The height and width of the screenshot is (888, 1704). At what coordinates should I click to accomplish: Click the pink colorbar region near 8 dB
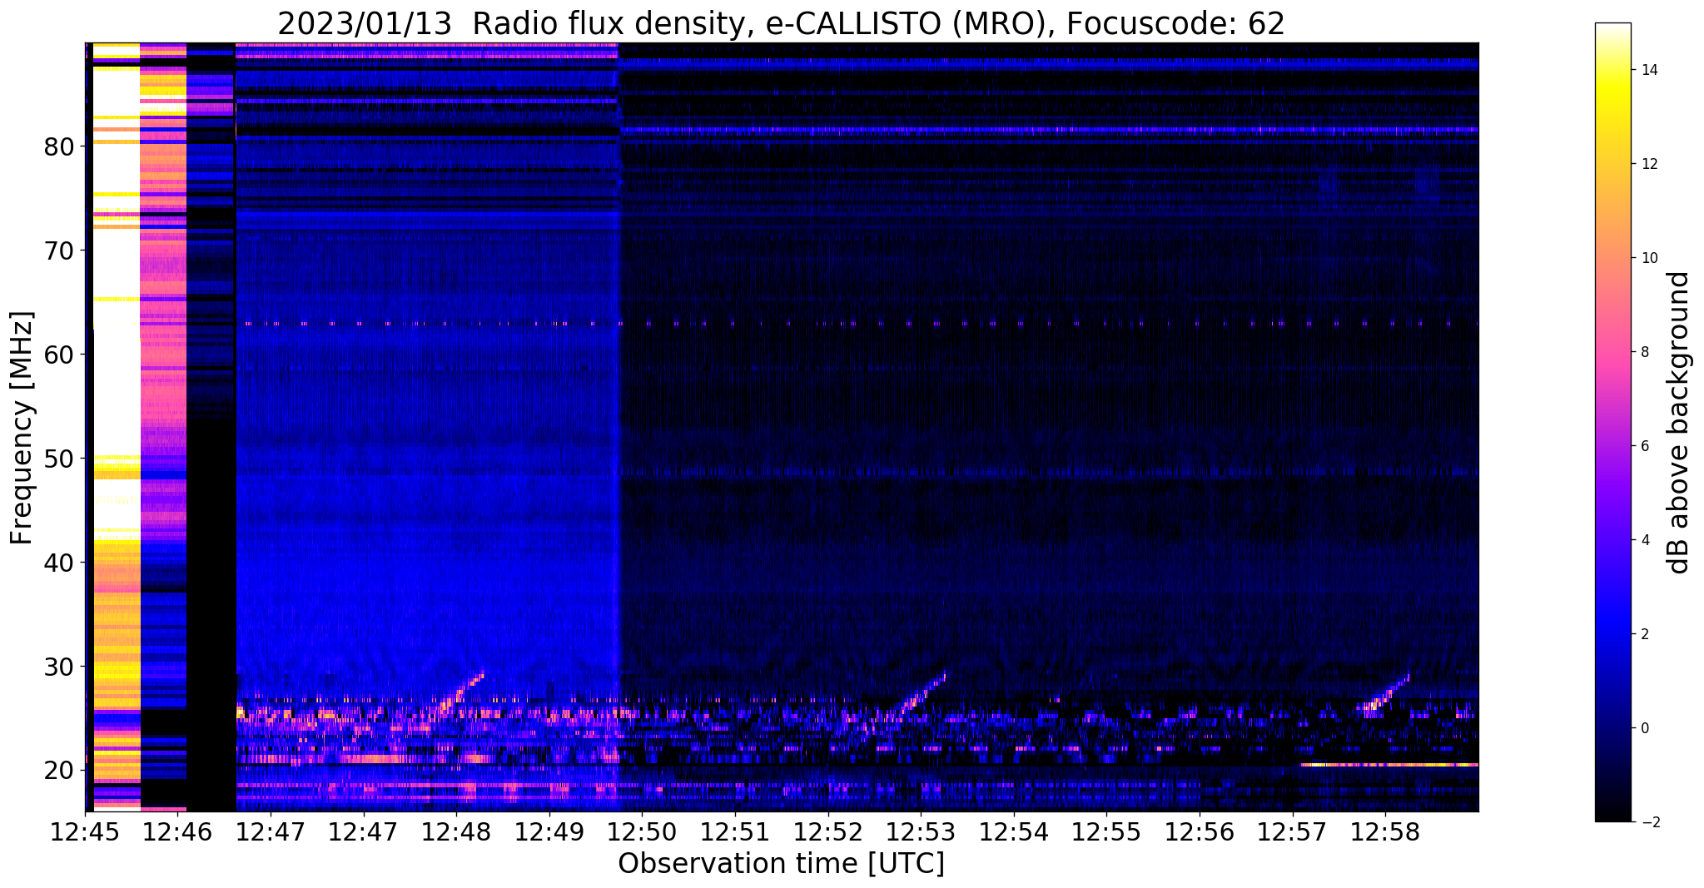click(x=1612, y=352)
